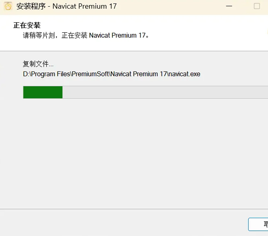The height and width of the screenshot is (236, 268).
Task: Click the 复制文件... status label
Action: coord(38,64)
